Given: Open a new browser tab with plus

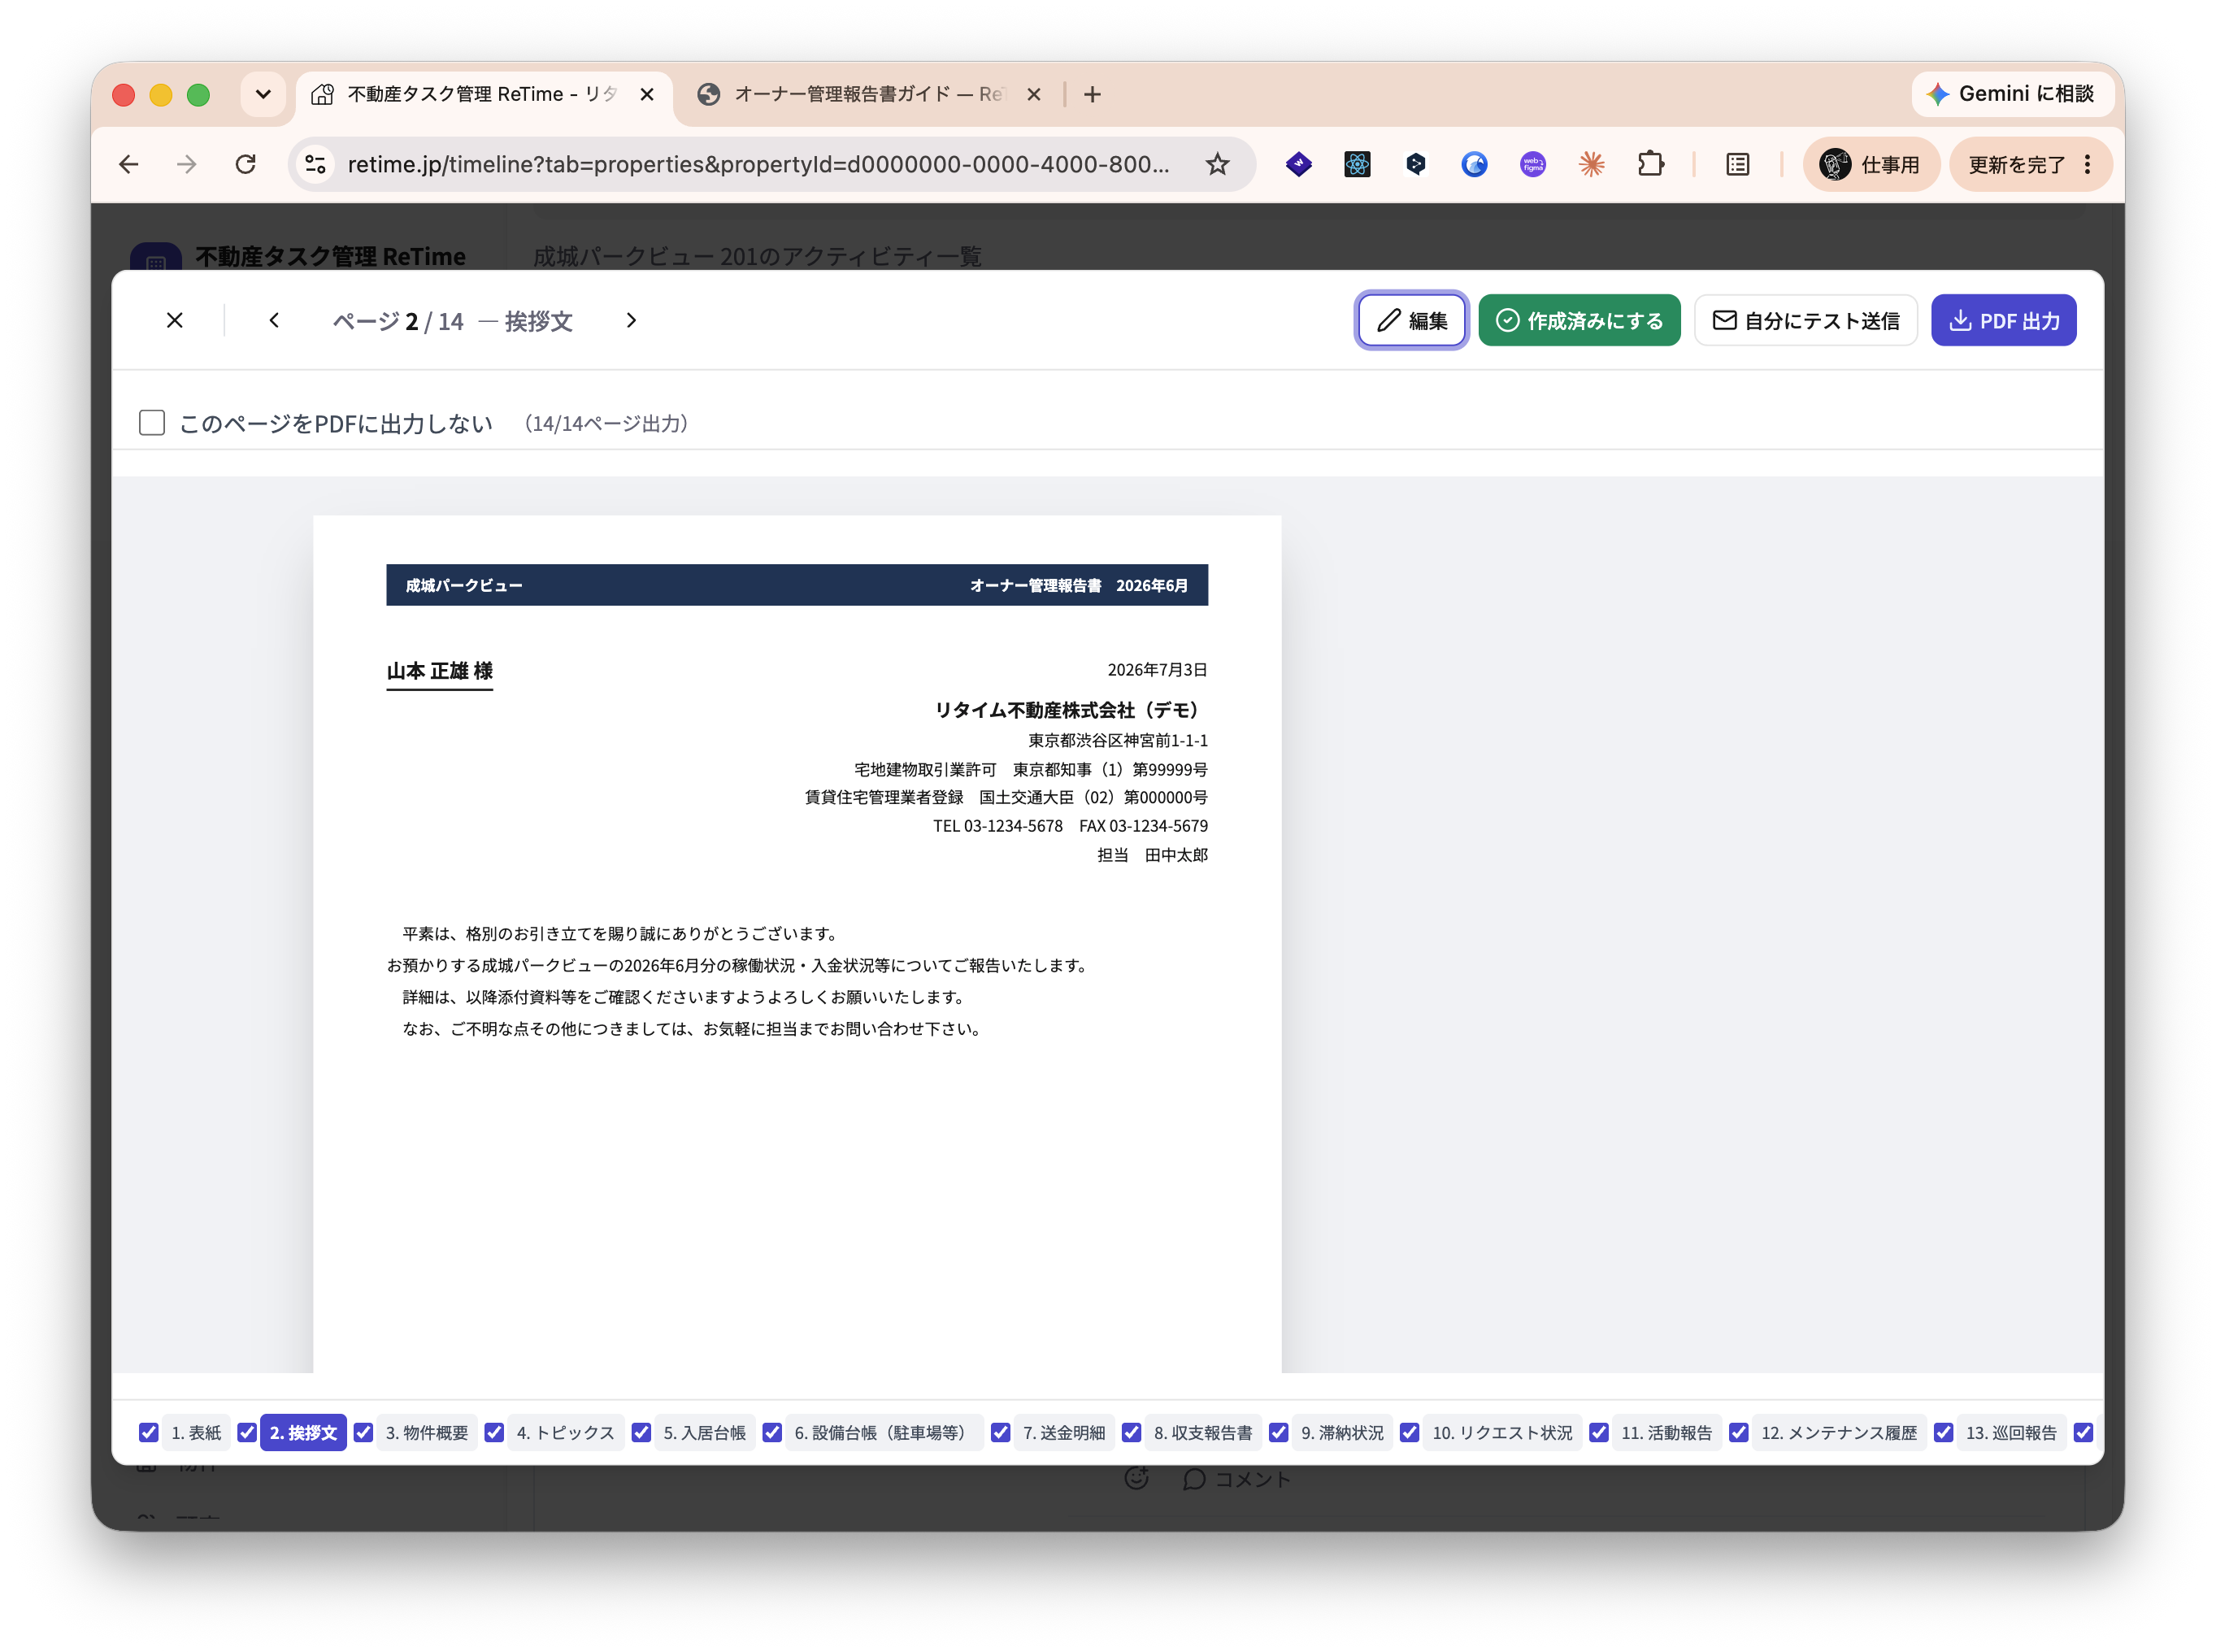Looking at the screenshot, I should 1092,94.
